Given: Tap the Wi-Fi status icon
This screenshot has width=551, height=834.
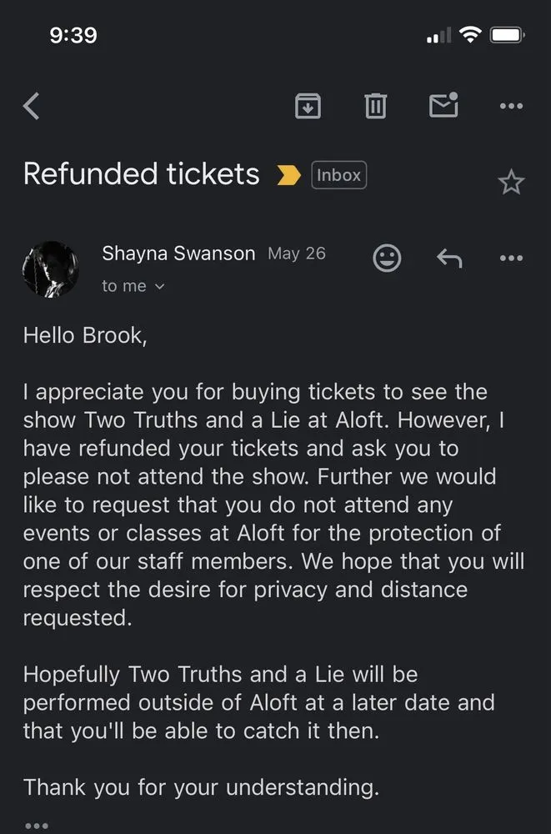Looking at the screenshot, I should tap(470, 35).
